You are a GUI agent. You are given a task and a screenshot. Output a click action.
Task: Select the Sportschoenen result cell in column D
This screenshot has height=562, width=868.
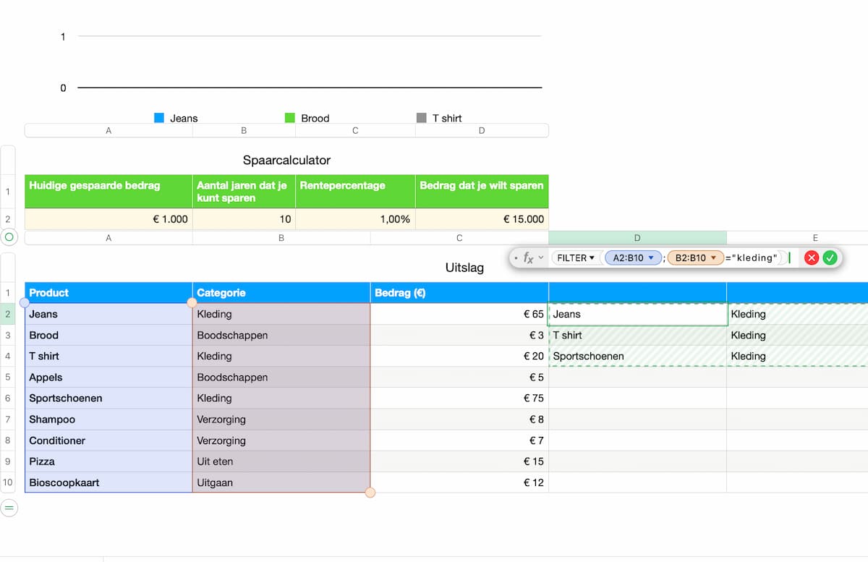pos(637,357)
